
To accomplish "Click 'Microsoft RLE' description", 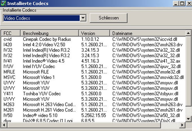I will coord(36,72).
